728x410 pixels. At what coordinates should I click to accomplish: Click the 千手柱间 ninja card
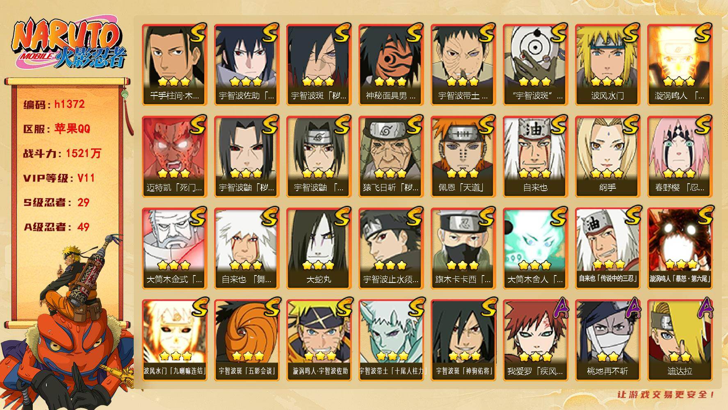pyautogui.click(x=174, y=65)
